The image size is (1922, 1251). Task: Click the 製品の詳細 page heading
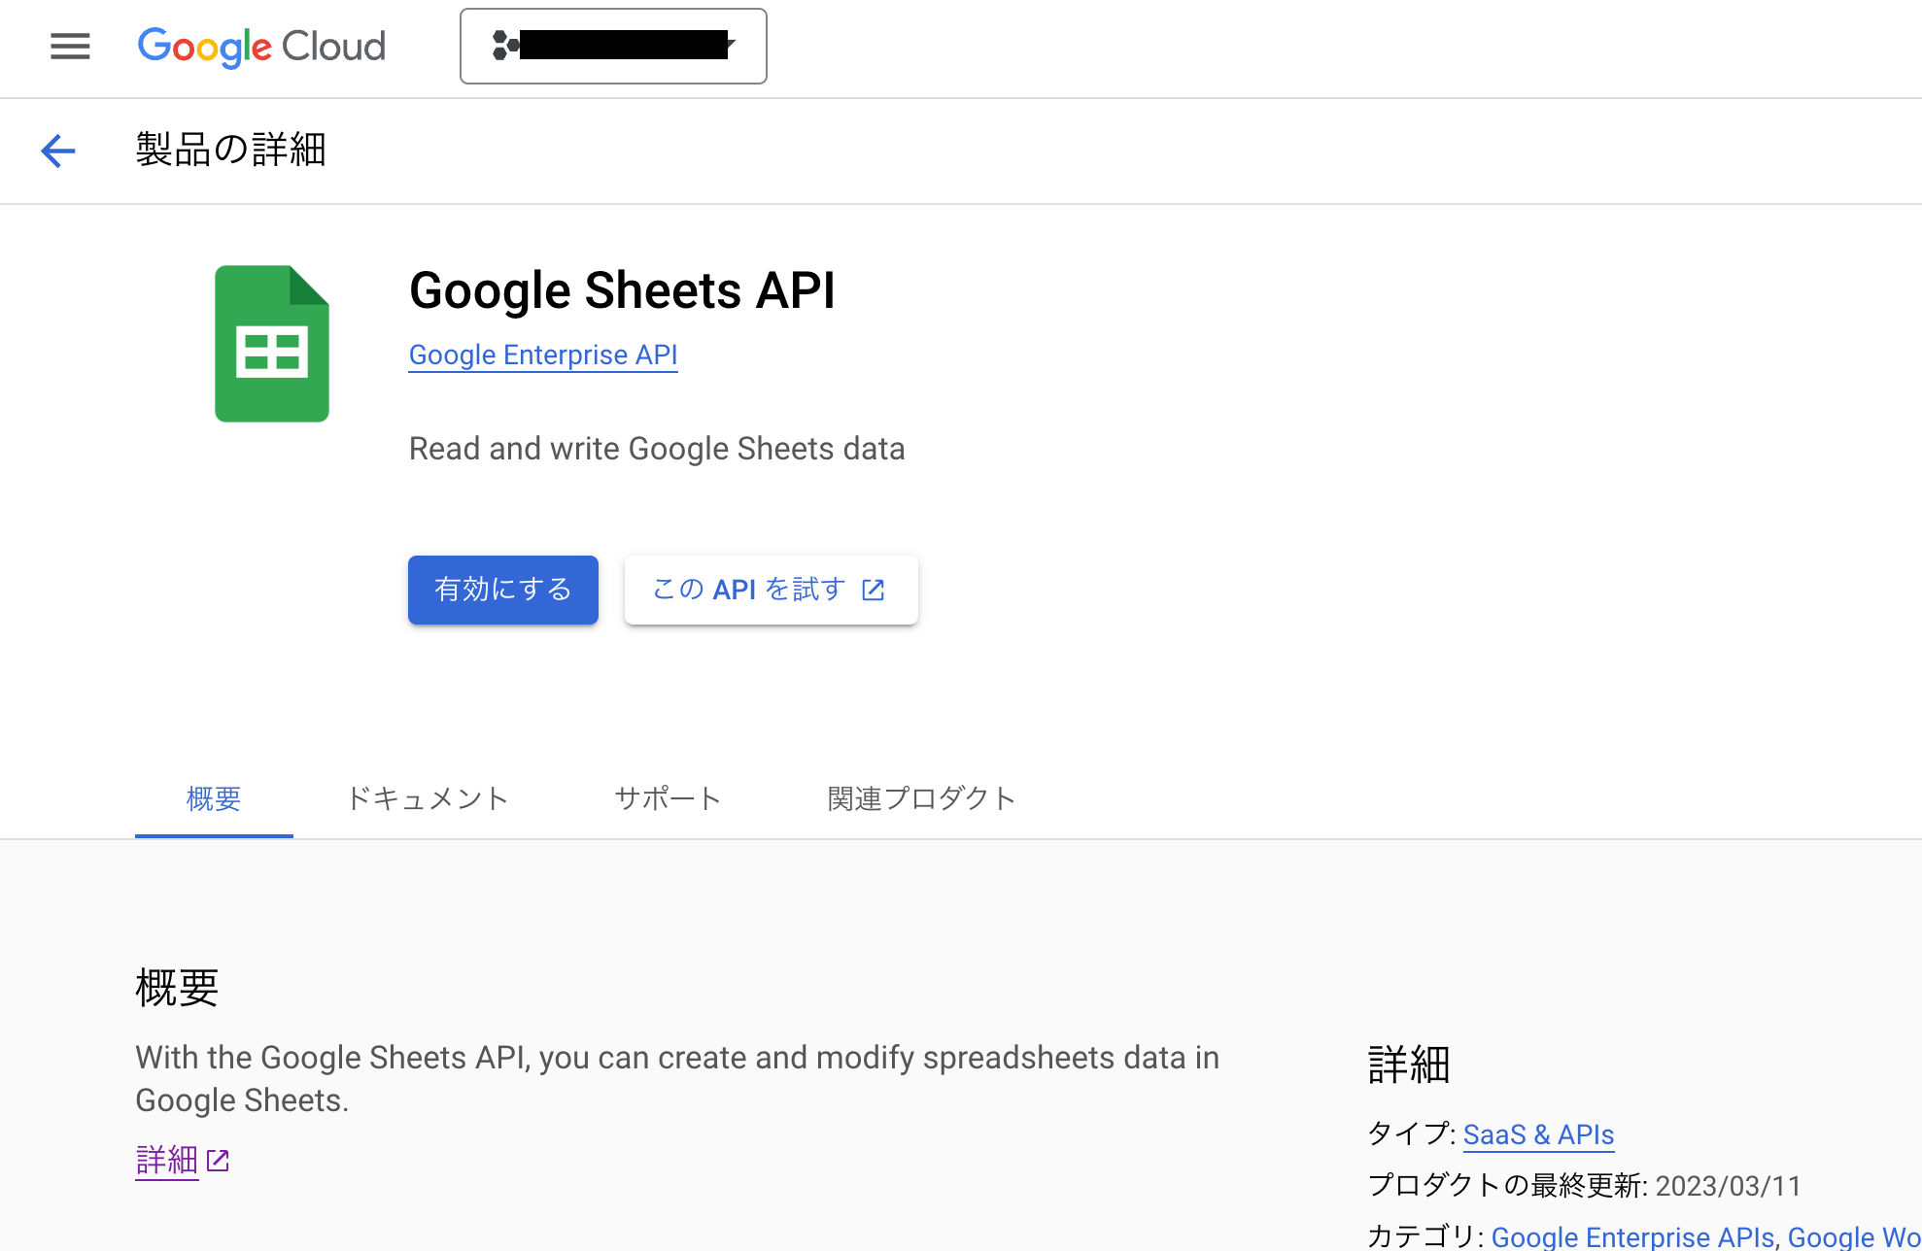(231, 150)
